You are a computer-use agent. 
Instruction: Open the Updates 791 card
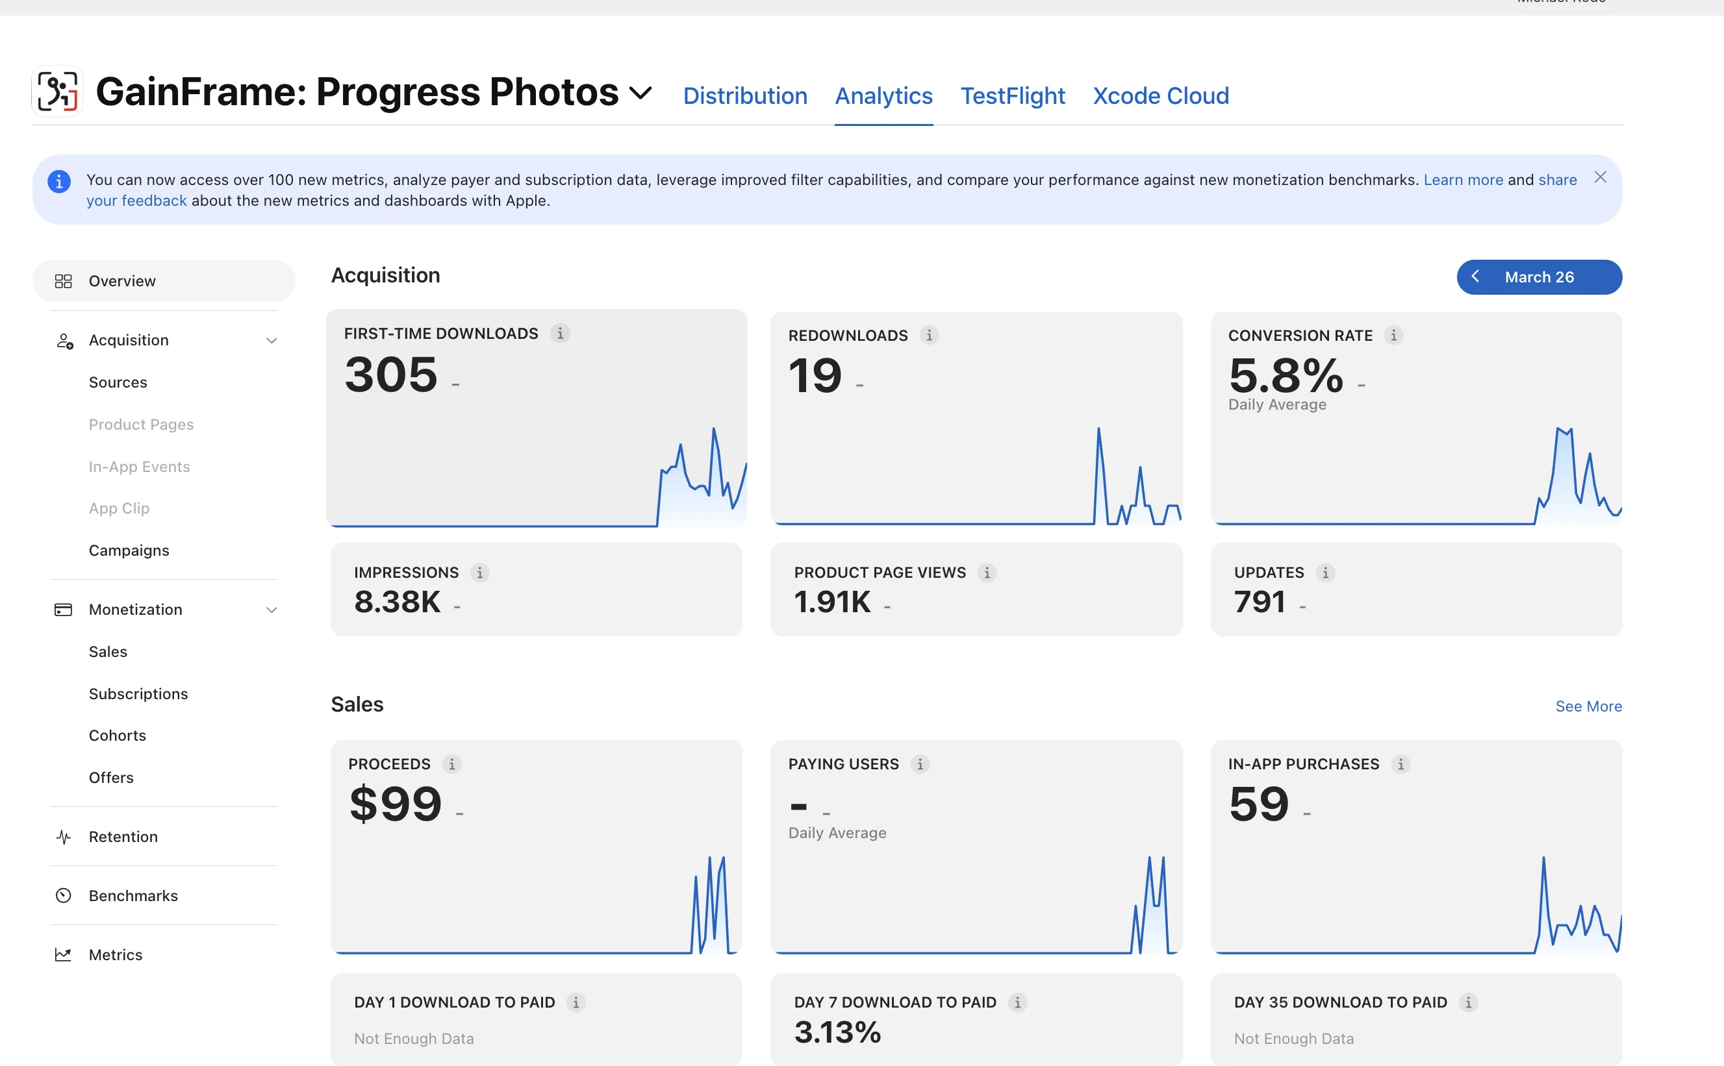(1417, 589)
